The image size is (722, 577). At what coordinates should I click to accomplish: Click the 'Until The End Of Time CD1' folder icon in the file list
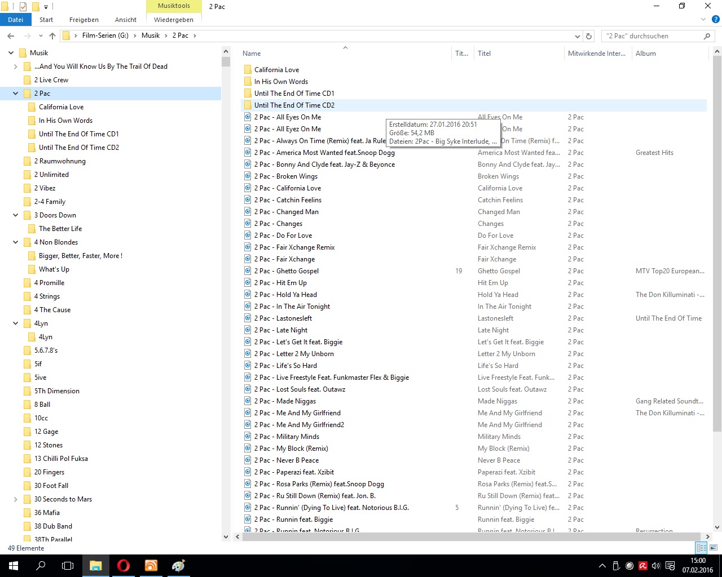[248, 94]
